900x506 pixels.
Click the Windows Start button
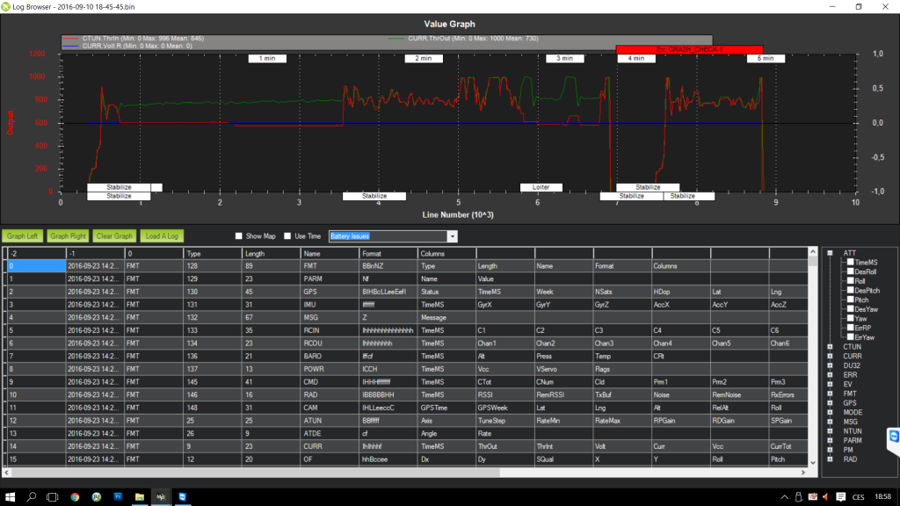(x=10, y=497)
